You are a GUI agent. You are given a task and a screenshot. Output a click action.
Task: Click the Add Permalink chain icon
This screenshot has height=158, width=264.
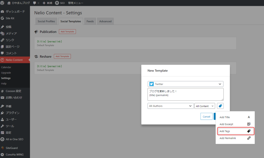pyautogui.click(x=249, y=138)
